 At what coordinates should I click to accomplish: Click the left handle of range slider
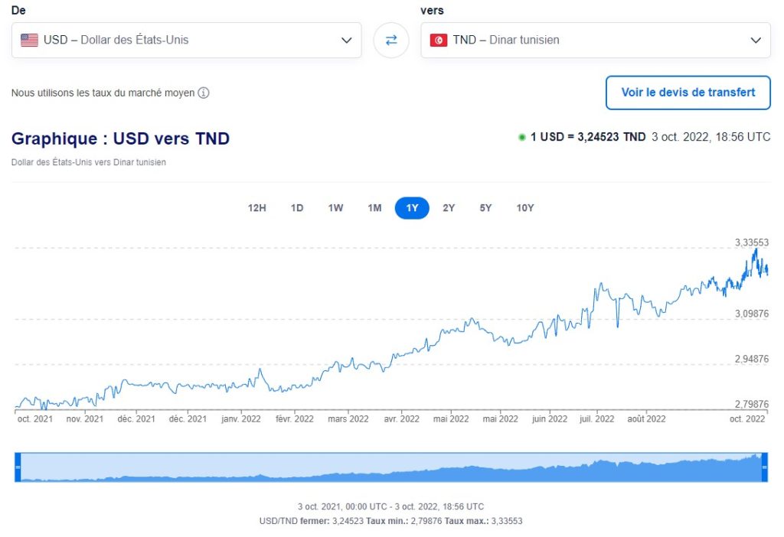tap(18, 467)
